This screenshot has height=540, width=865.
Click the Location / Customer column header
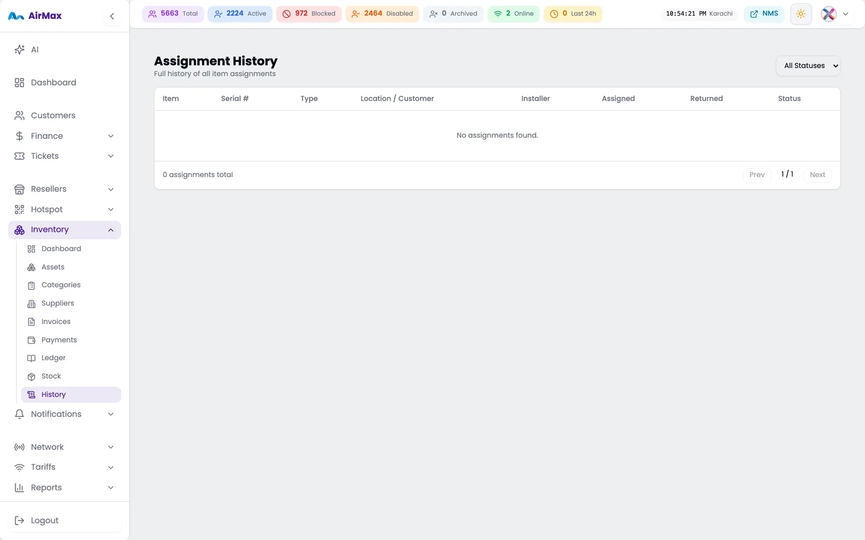397,99
